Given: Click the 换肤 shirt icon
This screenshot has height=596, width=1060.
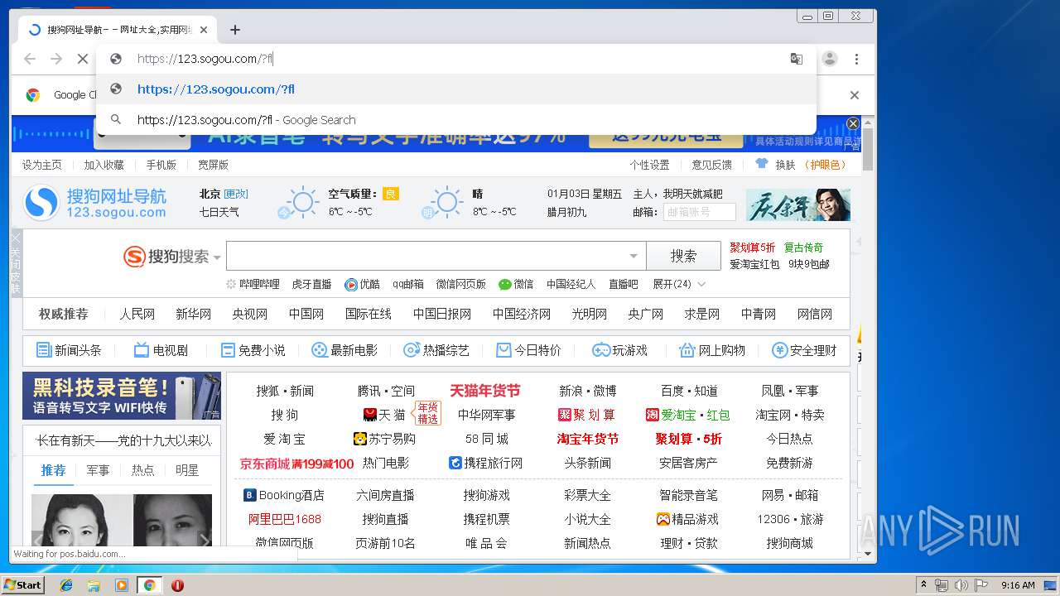Looking at the screenshot, I should 761,165.
